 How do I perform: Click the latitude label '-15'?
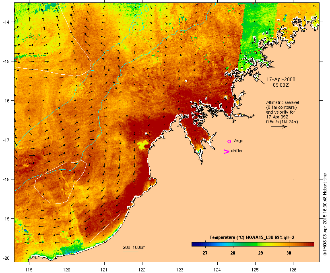coord(6,61)
